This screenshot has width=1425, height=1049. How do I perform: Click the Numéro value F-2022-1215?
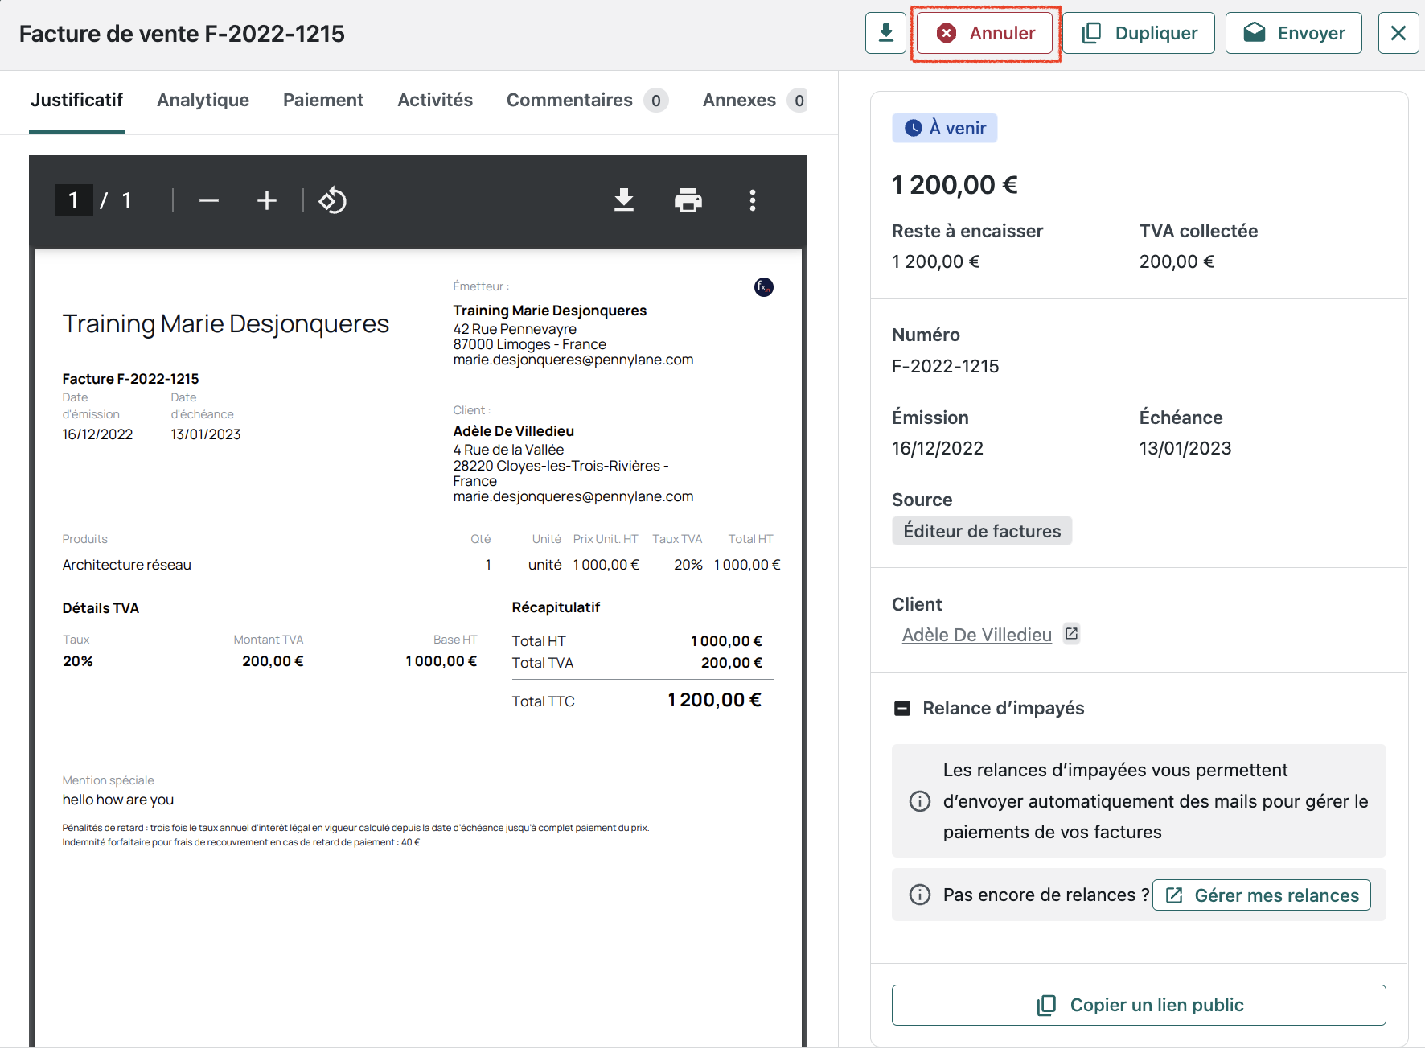[x=945, y=366]
